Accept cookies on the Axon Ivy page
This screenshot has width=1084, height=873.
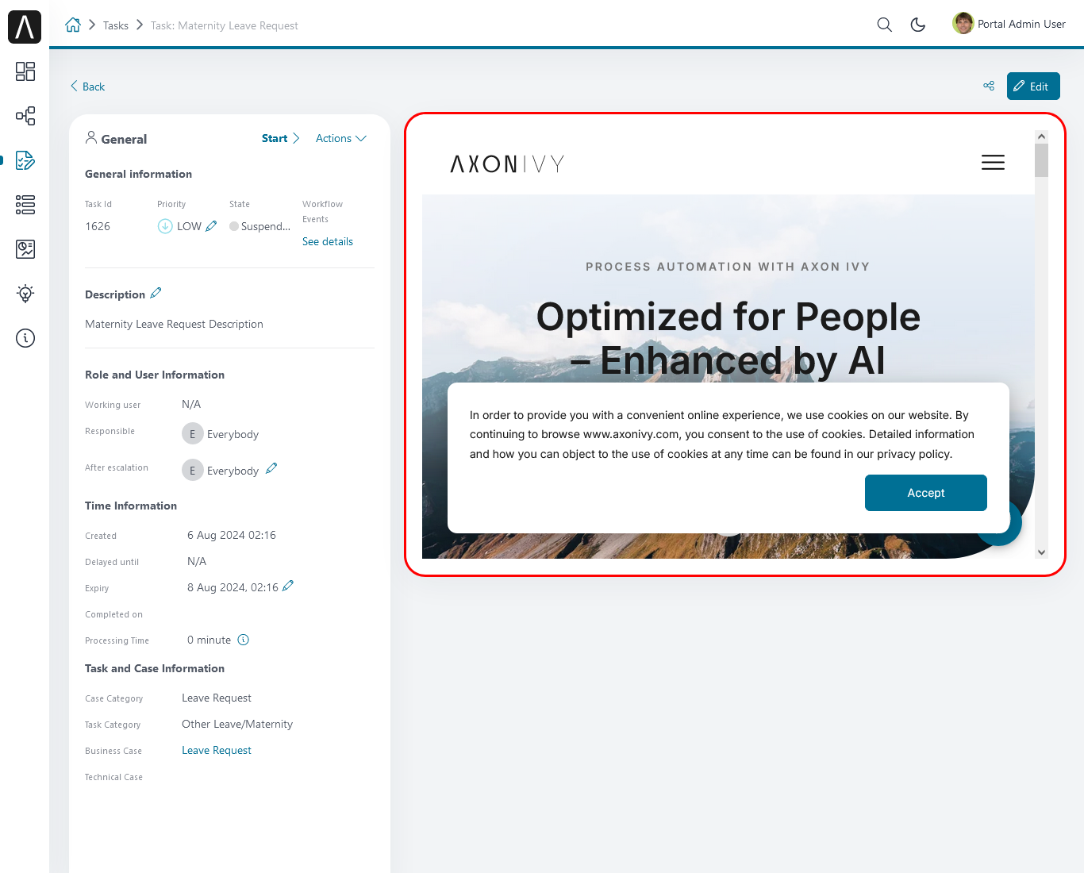pyautogui.click(x=925, y=493)
